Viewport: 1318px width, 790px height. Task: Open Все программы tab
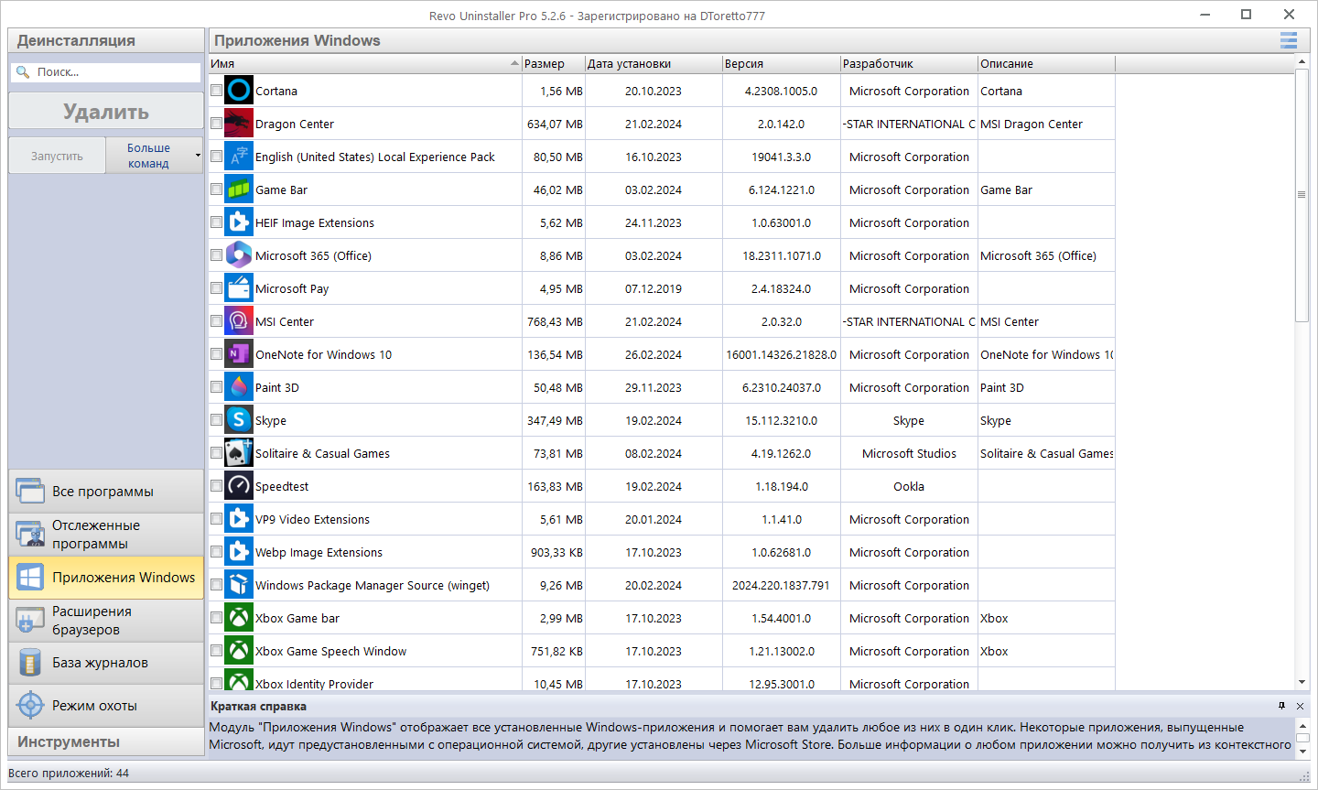(106, 492)
